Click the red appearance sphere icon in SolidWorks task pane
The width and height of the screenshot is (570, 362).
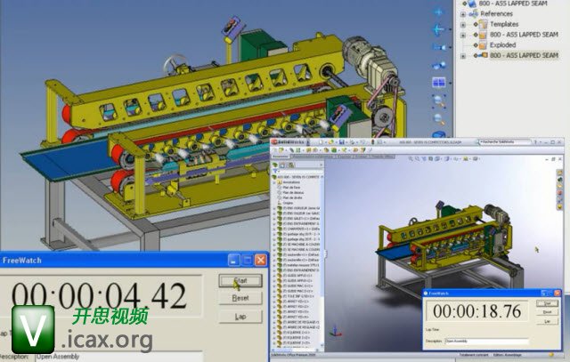click(560, 193)
